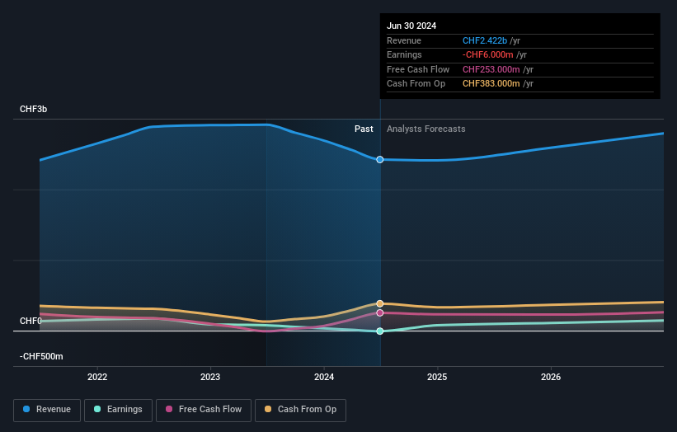Click the CHF383.000m cash from op value
This screenshot has height=432, width=677.
491,84
